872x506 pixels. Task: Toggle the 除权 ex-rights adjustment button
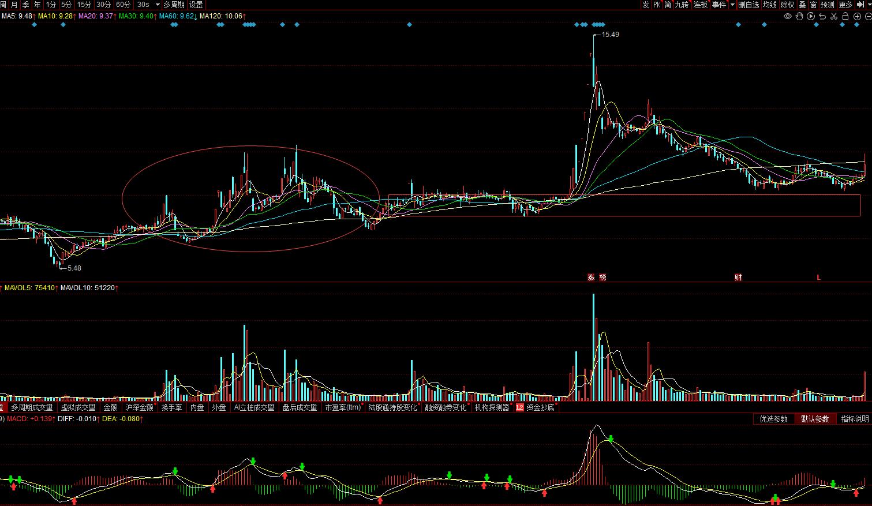click(787, 5)
